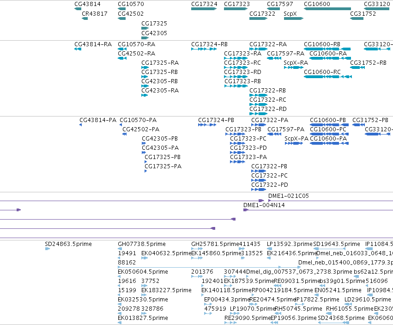The height and width of the screenshot is (325, 393).
Task: Select transcript CG17597-RA label
Action: pyautogui.click(x=285, y=54)
